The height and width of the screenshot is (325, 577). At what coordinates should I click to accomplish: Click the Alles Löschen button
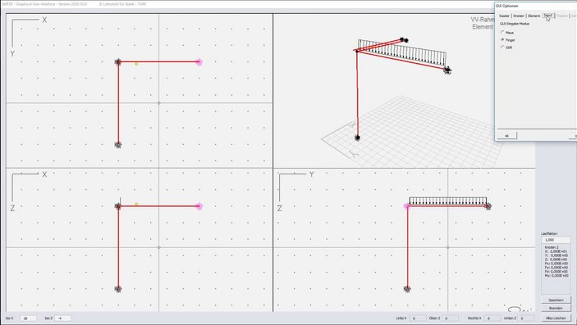point(556,318)
